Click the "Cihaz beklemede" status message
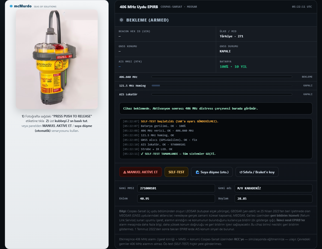Viewport: 322px width, 249px height. tap(190, 108)
